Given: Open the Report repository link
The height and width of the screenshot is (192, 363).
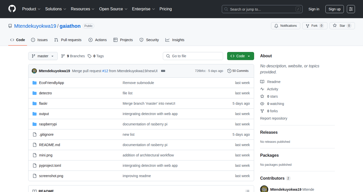Looking at the screenshot, I should (x=274, y=118).
